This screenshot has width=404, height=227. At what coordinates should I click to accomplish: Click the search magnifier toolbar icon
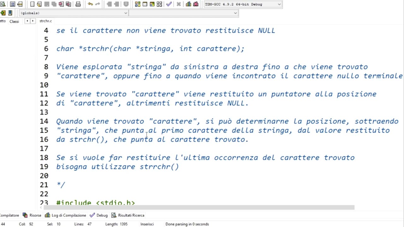pyautogui.click(x=3, y=4)
